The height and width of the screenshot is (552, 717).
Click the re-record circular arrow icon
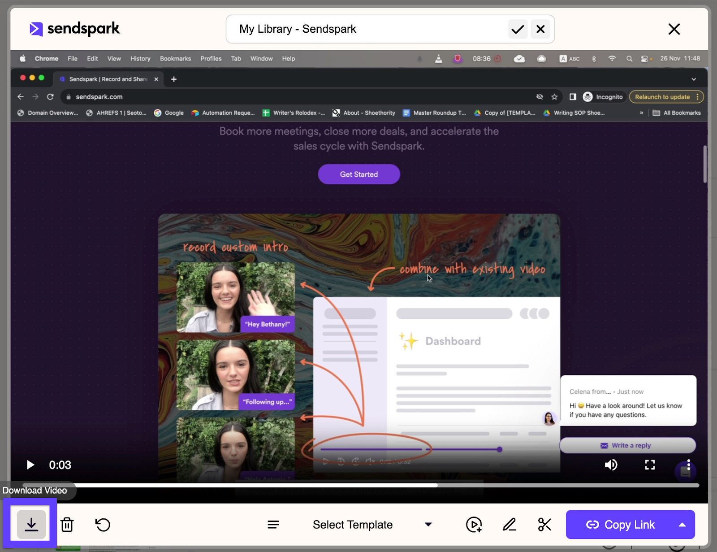103,524
